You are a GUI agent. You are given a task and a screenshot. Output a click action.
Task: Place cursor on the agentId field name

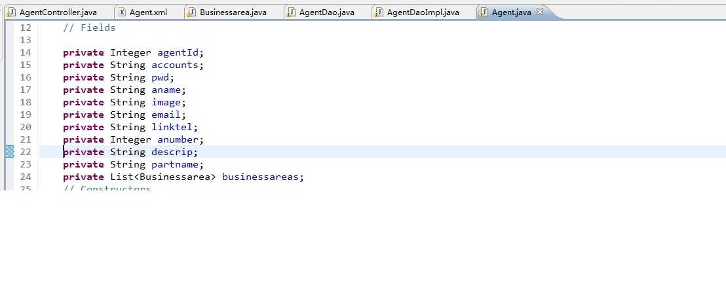(x=180, y=52)
